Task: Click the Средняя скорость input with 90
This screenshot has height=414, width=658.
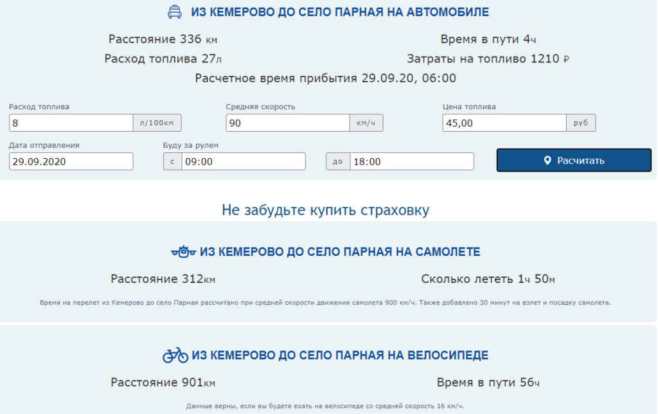Action: click(287, 123)
